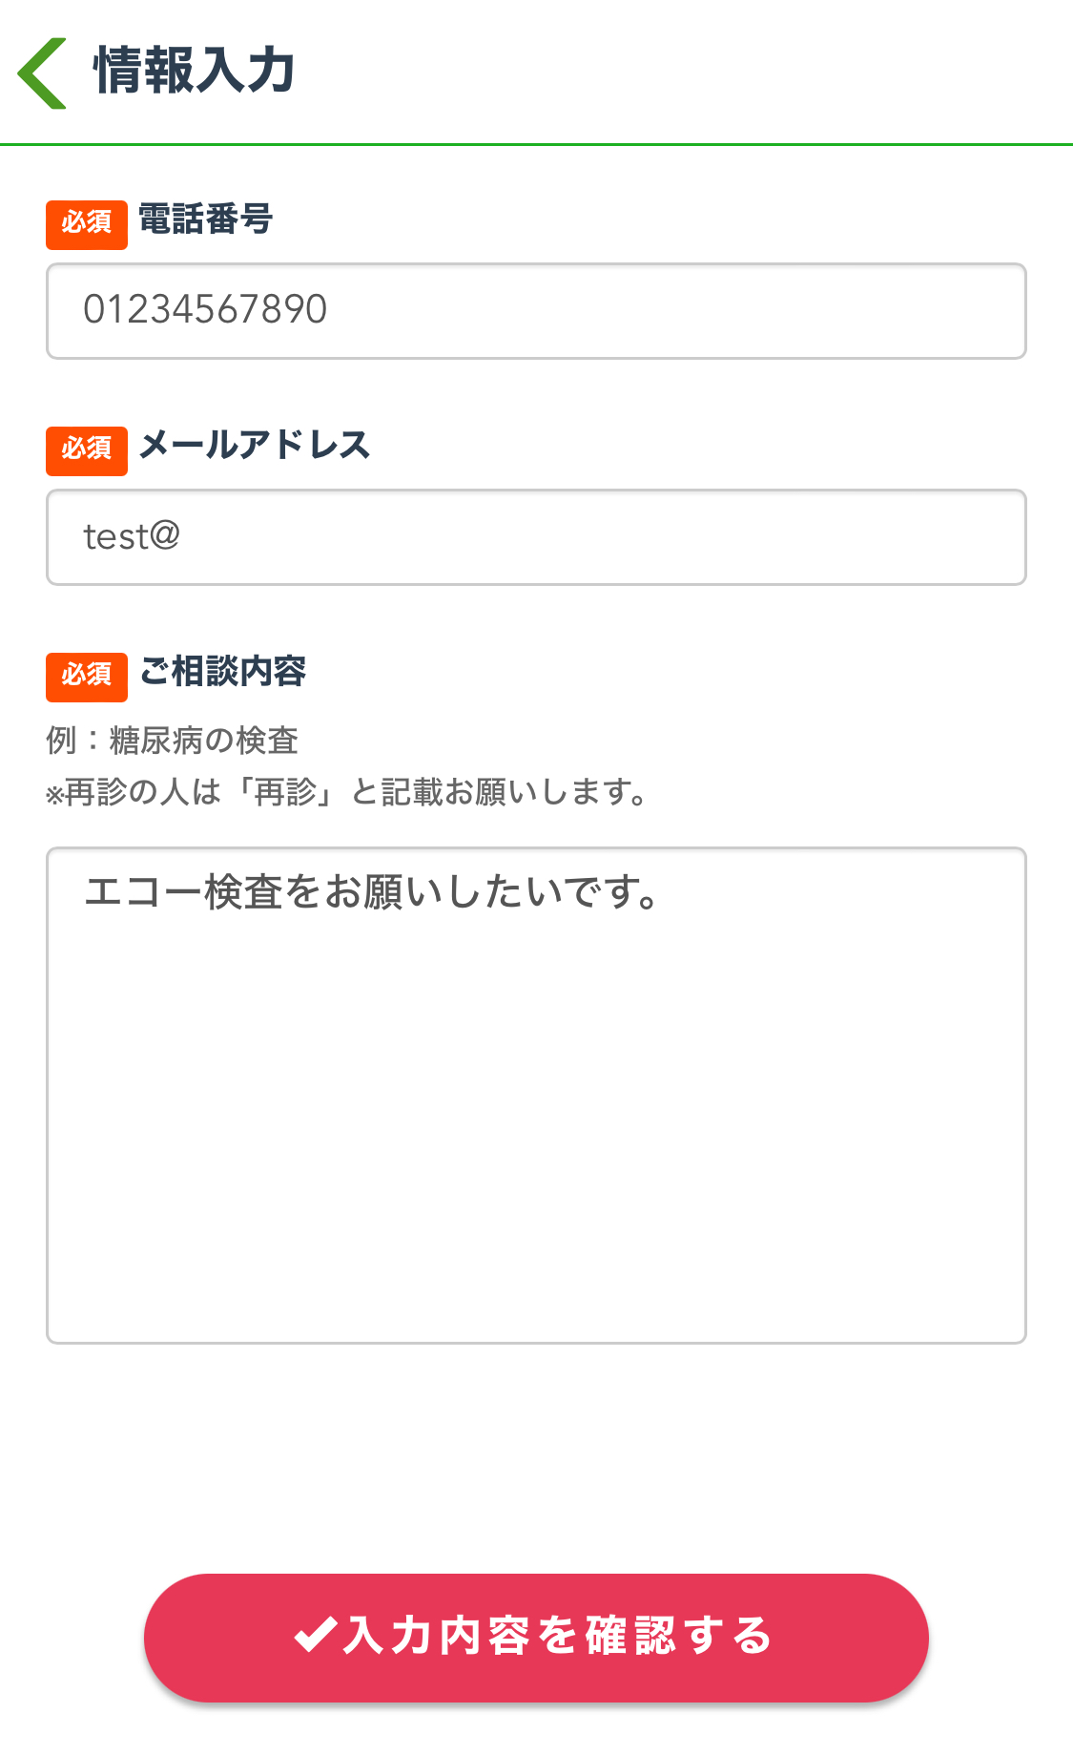The height and width of the screenshot is (1755, 1073).
Task: Select the 情報入力 header title
Action: [x=191, y=71]
